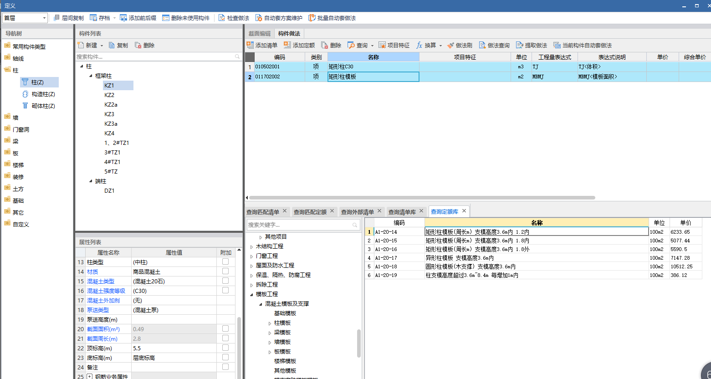Select 墙 in navigation tree
Image resolution: width=711 pixels, height=379 pixels.
pos(15,118)
